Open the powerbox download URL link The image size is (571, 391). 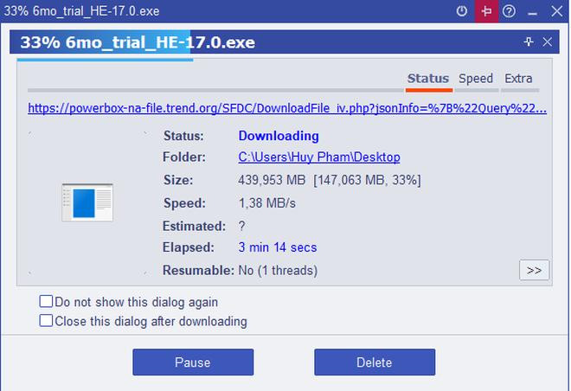point(286,109)
